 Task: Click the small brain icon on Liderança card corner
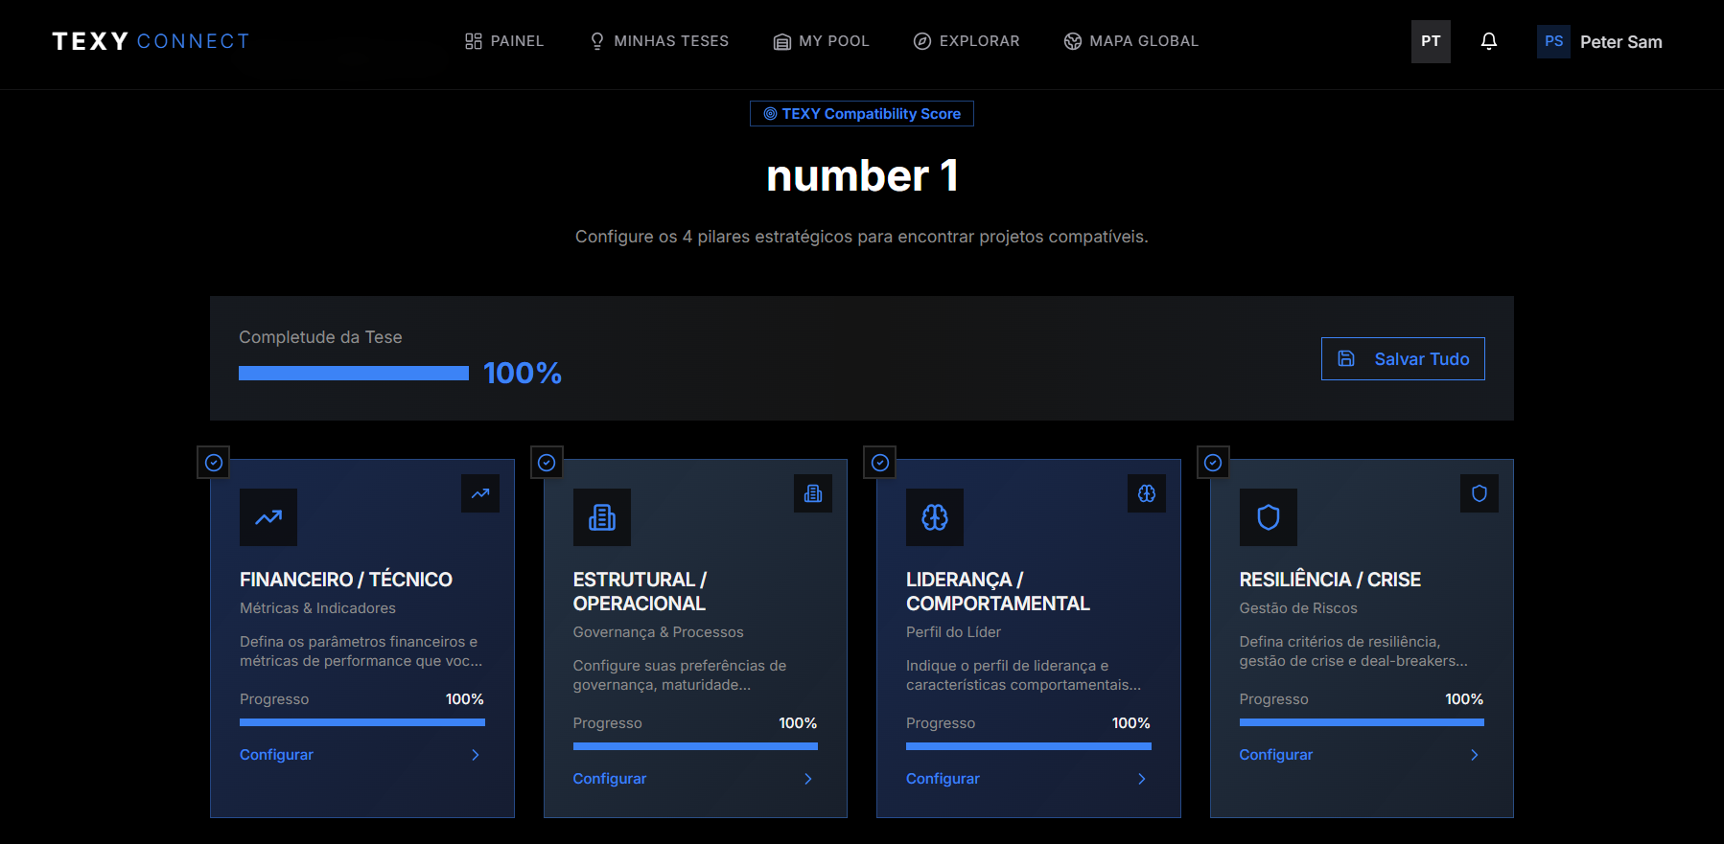click(1147, 493)
